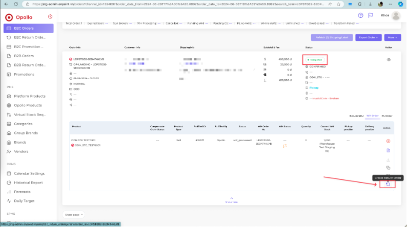Click the Opollo logo

coord(18,17)
